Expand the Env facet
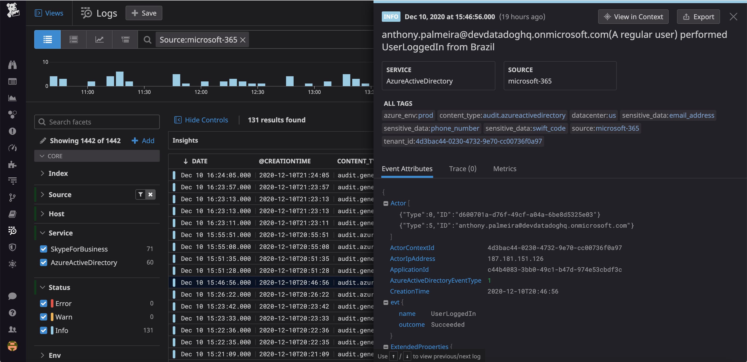The width and height of the screenshot is (747, 362). coord(43,355)
